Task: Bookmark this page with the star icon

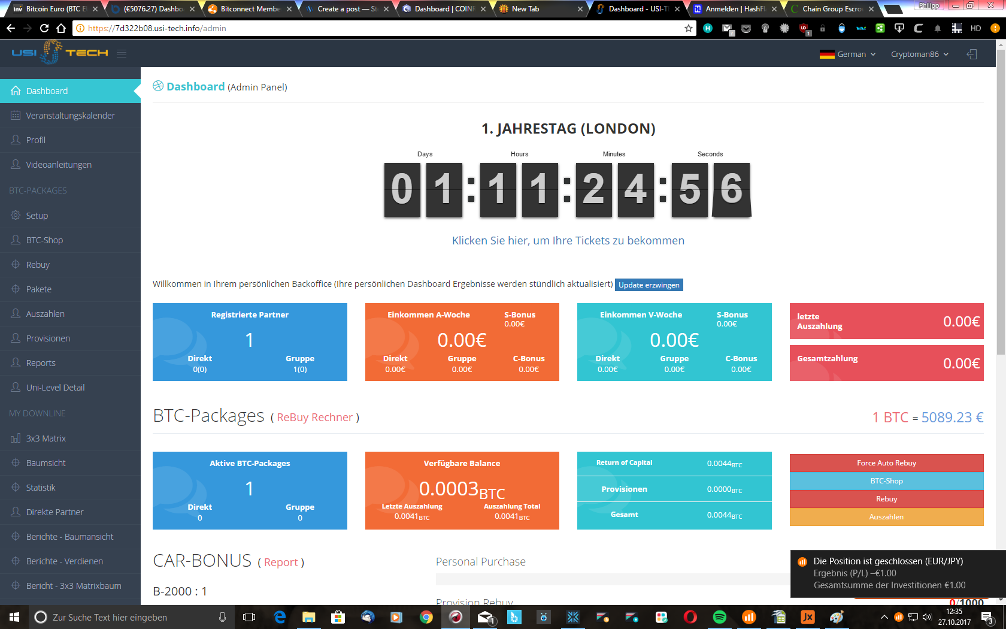Action: tap(689, 28)
